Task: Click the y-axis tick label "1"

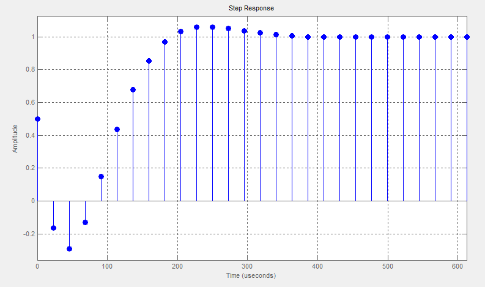Action: click(x=33, y=37)
